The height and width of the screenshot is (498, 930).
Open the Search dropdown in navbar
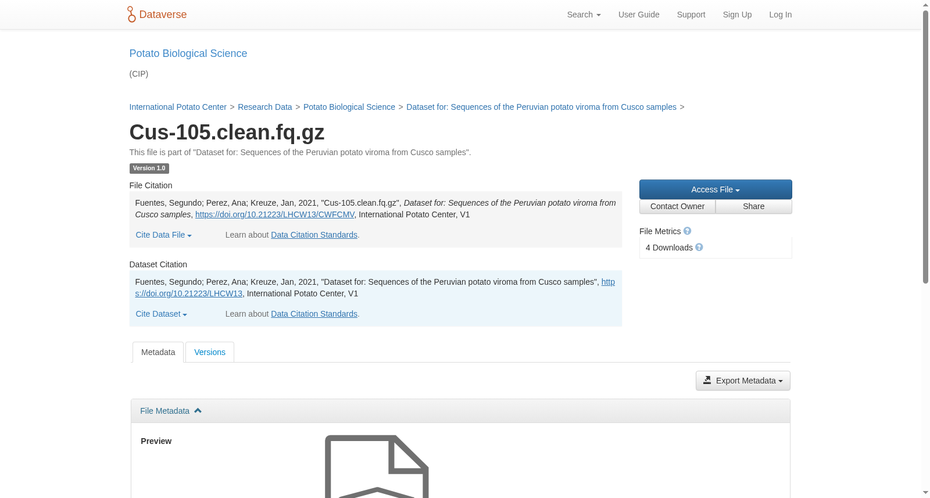coord(584,15)
